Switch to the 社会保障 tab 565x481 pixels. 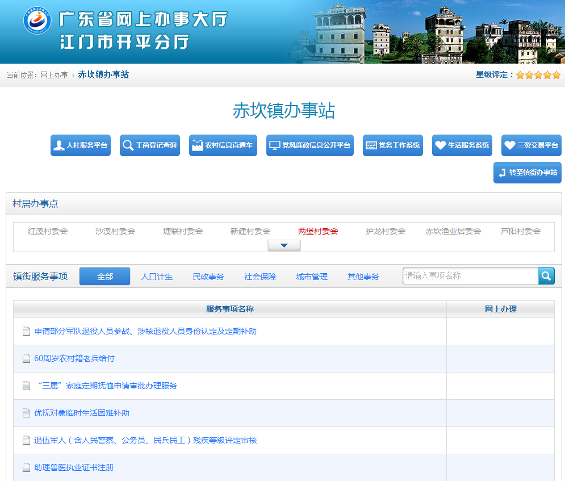coord(260,277)
